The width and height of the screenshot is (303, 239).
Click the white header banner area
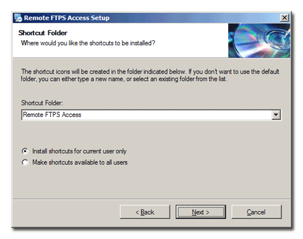[x=121, y=40]
